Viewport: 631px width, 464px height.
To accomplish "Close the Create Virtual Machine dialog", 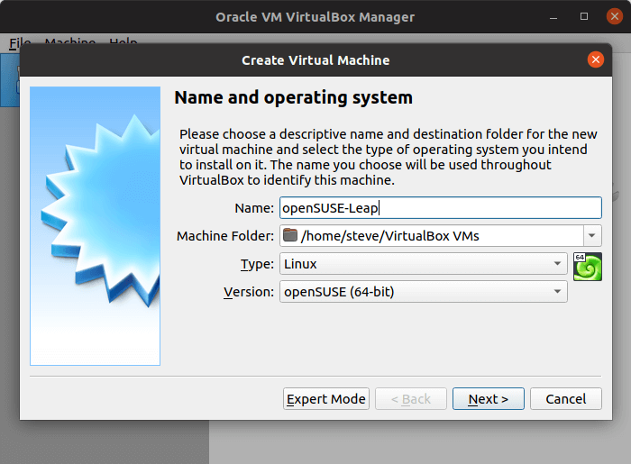I will pyautogui.click(x=595, y=59).
